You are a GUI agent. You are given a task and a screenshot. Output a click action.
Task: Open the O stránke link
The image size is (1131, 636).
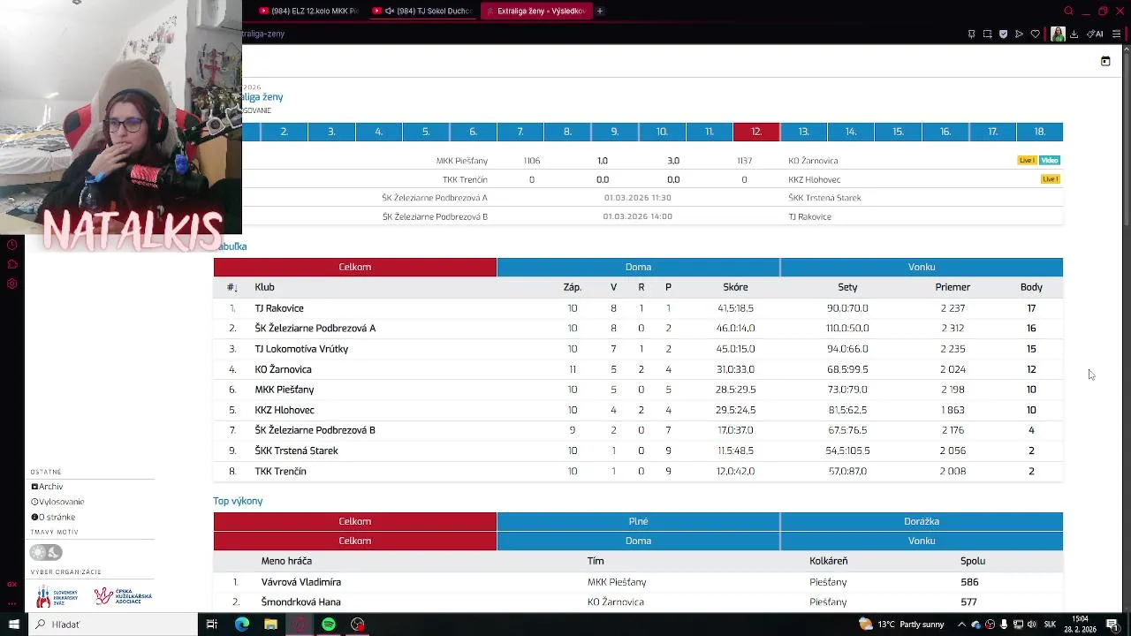[53, 517]
